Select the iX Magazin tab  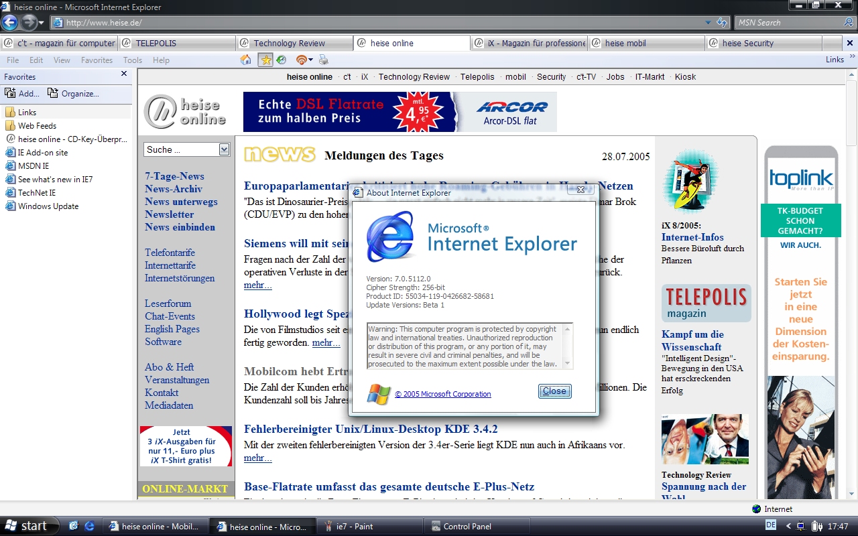pos(529,43)
